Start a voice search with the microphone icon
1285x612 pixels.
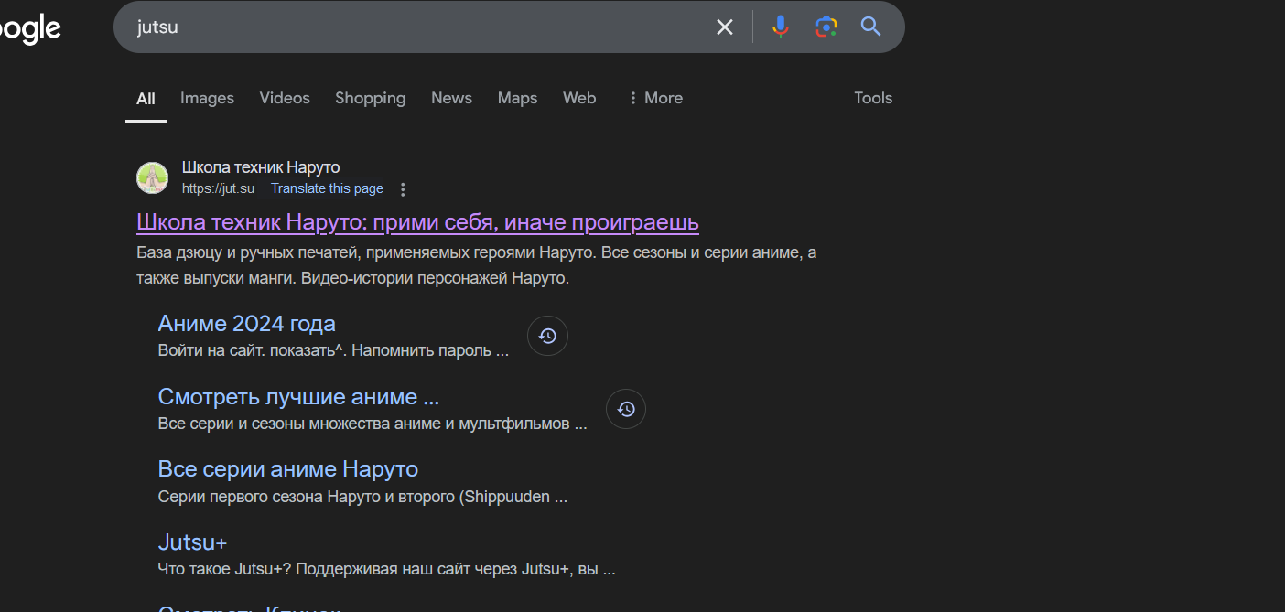pyautogui.click(x=780, y=27)
